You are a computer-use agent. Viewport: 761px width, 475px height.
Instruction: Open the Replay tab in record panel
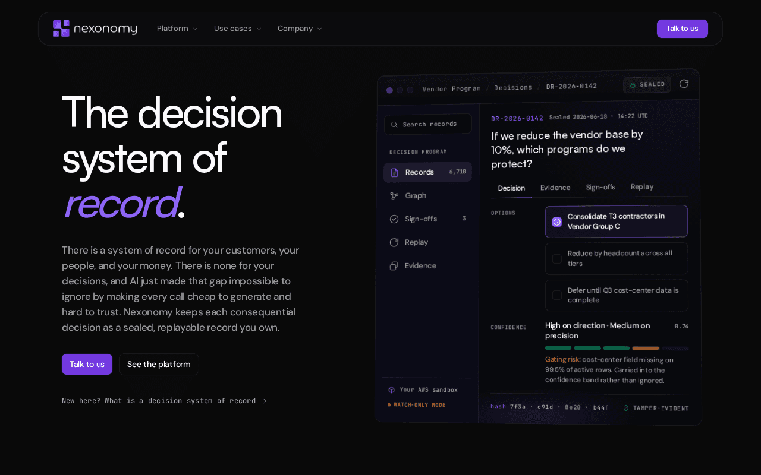pos(642,186)
